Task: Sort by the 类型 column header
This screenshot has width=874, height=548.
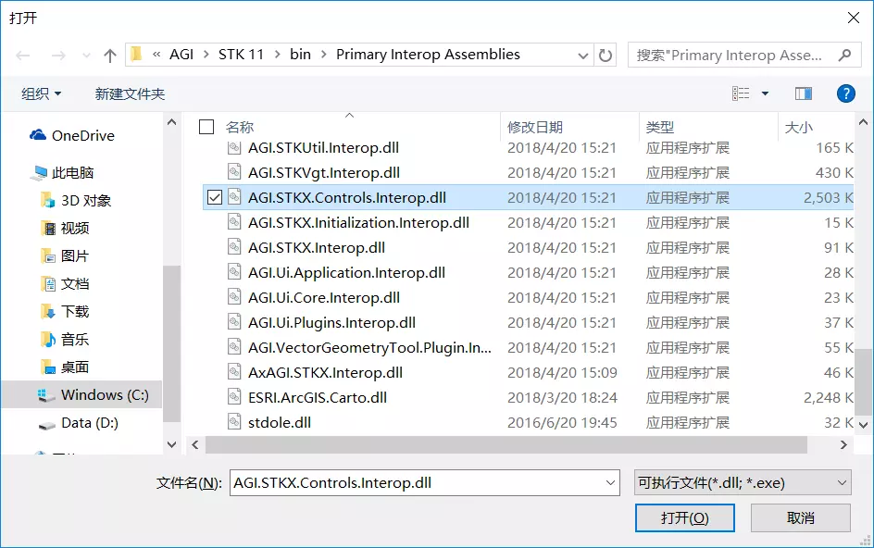Action: coord(660,127)
